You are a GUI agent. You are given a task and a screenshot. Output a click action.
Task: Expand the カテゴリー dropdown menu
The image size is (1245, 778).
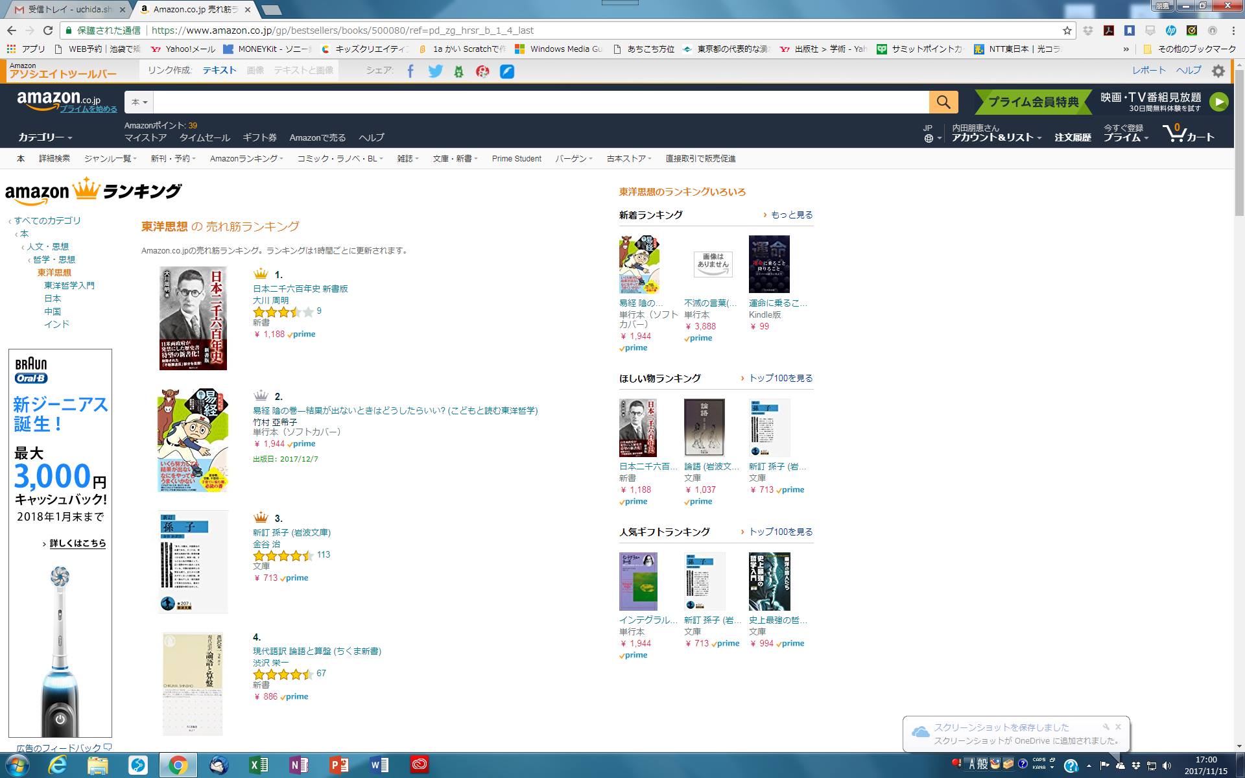(x=45, y=137)
